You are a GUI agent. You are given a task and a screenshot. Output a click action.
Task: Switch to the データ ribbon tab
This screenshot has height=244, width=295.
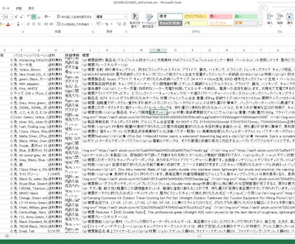6,8
